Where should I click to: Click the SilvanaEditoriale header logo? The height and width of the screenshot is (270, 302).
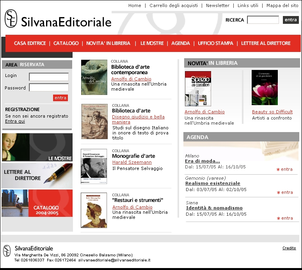click(x=58, y=19)
